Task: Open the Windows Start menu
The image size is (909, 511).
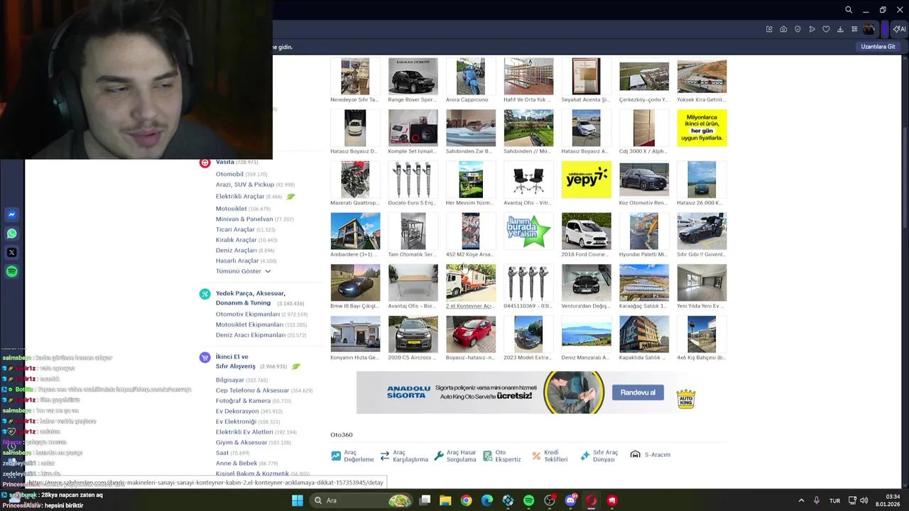Action: pos(297,500)
